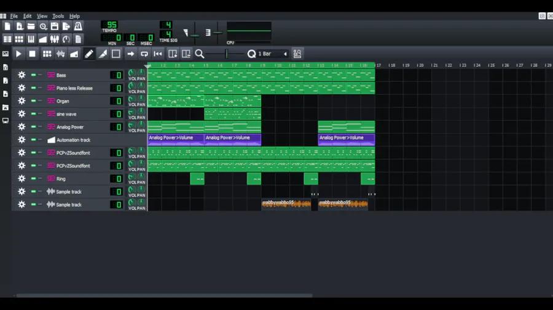553x310 pixels.
Task: Insert a bar with toolbar icon
Action: pyautogui.click(x=173, y=54)
